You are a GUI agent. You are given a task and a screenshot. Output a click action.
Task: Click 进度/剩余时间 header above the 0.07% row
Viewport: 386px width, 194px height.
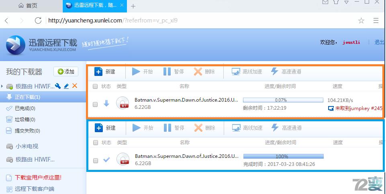(x=280, y=86)
